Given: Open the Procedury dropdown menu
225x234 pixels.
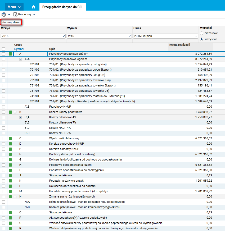Looking at the screenshot, I should [34, 15].
